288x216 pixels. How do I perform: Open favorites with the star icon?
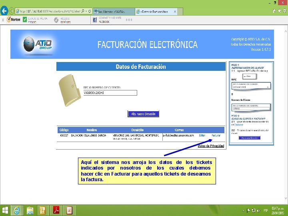click(279, 11)
